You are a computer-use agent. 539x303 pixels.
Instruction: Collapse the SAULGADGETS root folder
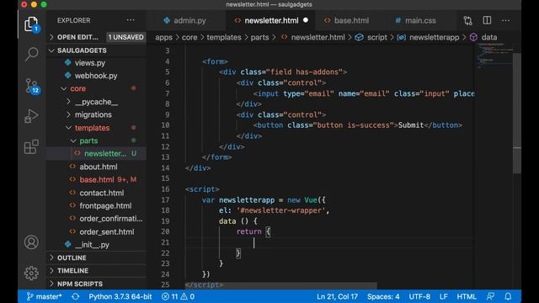point(51,50)
